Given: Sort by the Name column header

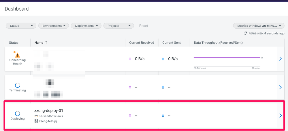Looking at the screenshot, I should (x=39, y=43).
